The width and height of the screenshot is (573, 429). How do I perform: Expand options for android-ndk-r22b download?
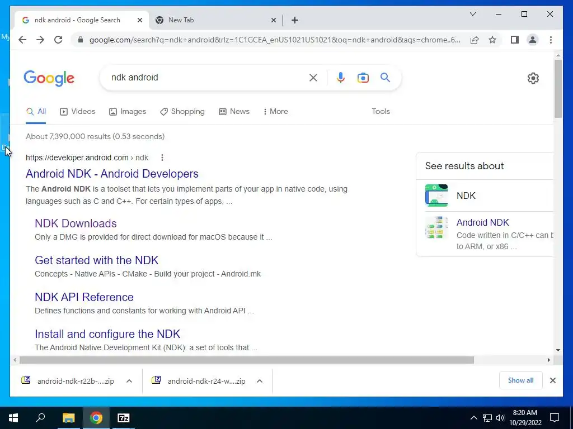129,381
